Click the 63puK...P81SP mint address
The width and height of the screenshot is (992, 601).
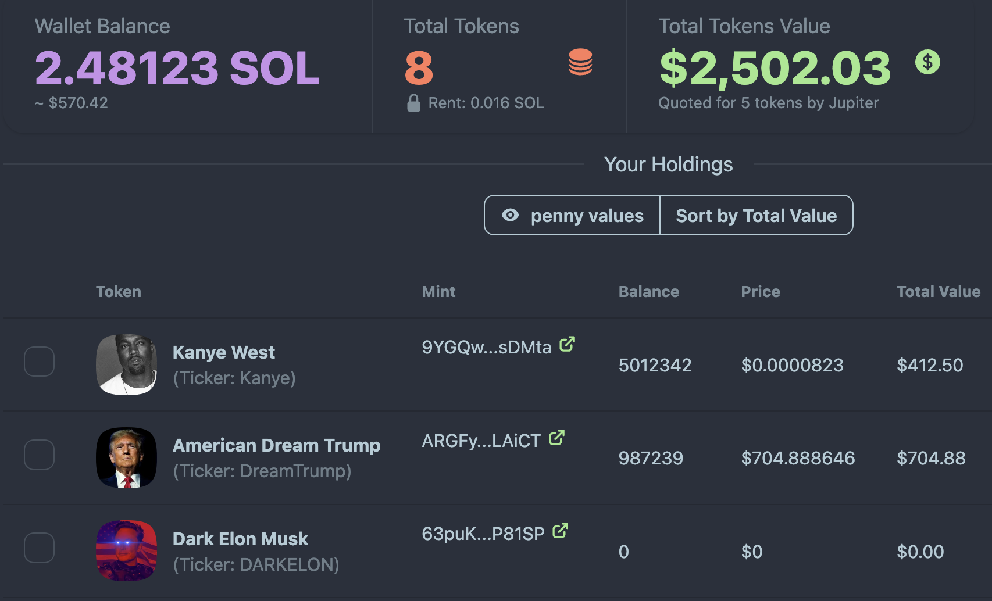483,534
